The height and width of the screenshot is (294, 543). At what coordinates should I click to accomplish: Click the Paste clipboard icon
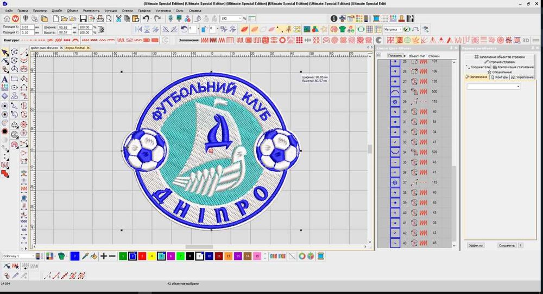pos(136,18)
